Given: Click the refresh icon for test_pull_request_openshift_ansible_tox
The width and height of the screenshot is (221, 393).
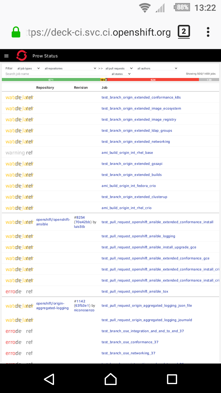Looking at the screenshot, I should pyautogui.click(x=29, y=291).
